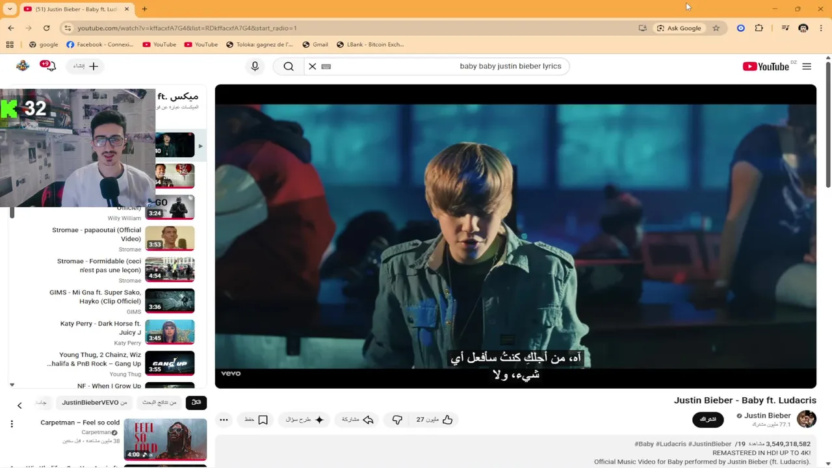The height and width of the screenshot is (468, 832).
Task: Click the install app icon in address bar
Action: click(642, 28)
